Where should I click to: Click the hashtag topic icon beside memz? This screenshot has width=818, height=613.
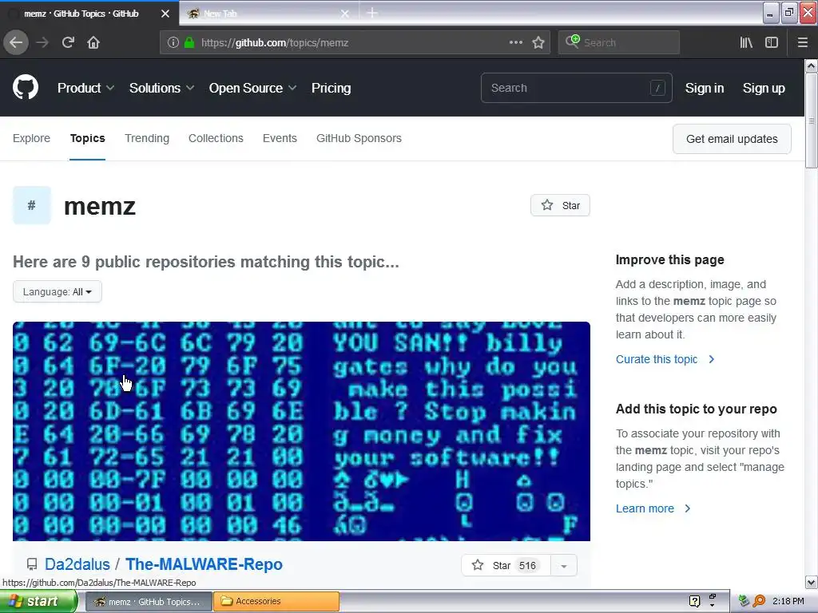(x=32, y=205)
